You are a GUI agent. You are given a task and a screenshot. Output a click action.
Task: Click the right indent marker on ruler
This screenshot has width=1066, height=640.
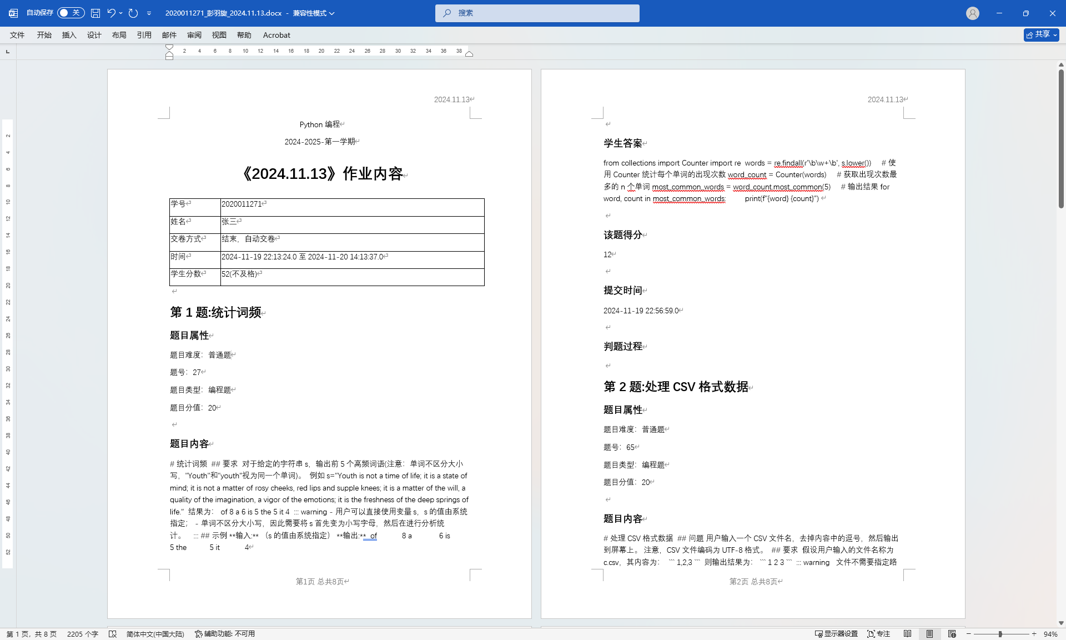pos(469,54)
